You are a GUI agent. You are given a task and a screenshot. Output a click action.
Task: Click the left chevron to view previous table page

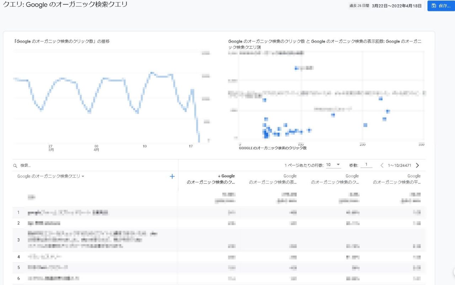[x=382, y=165]
